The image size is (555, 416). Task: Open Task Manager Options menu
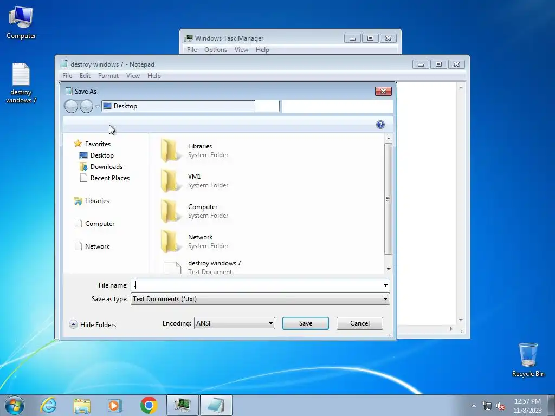(x=216, y=50)
